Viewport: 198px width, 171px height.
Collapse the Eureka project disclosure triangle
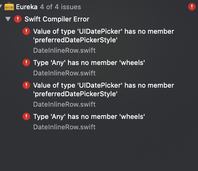pyautogui.click(x=1, y=6)
